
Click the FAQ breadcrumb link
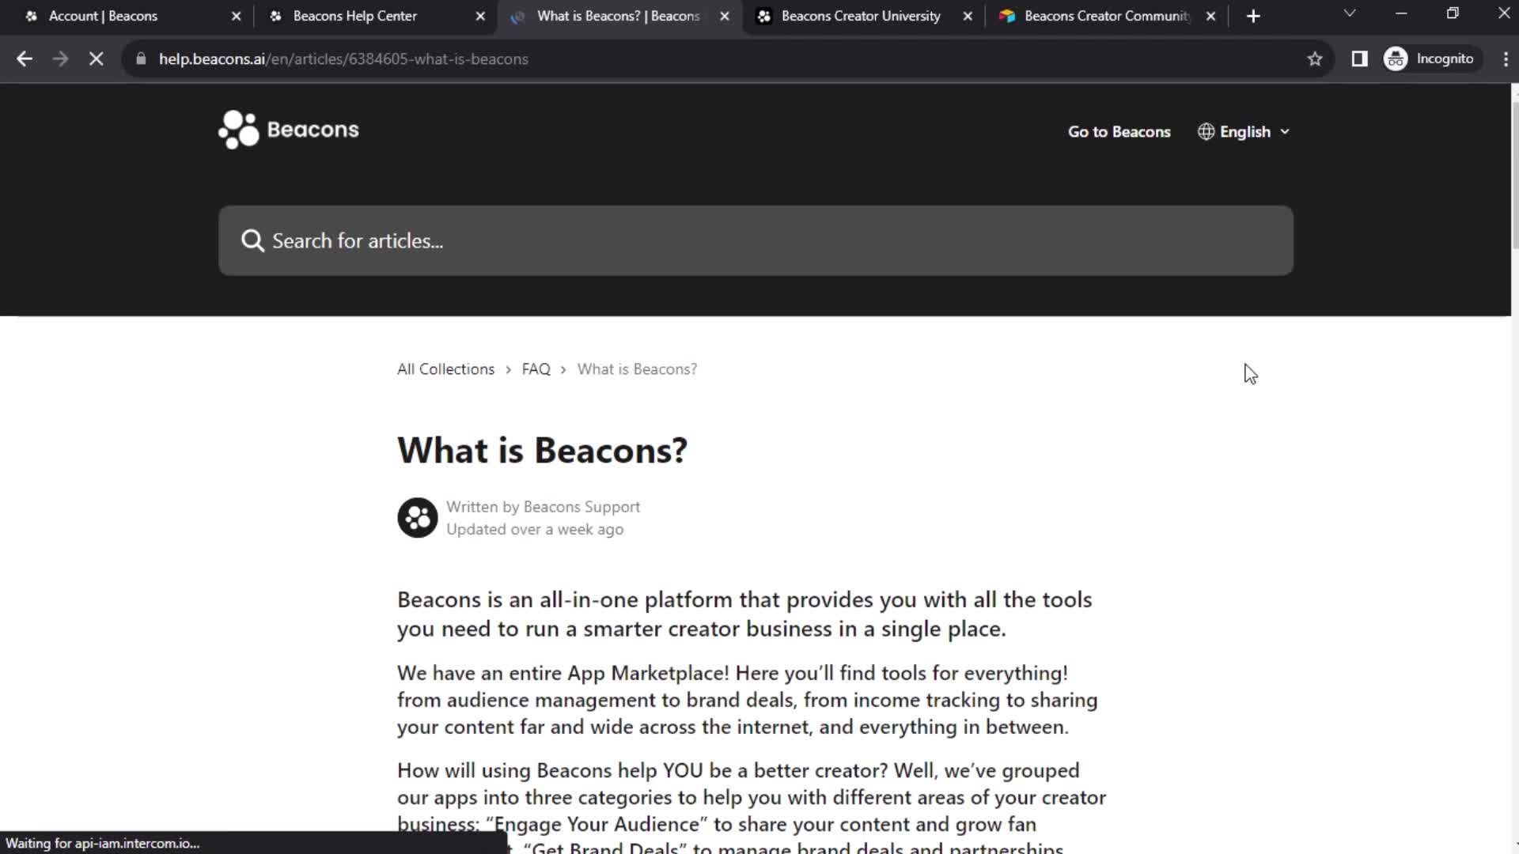(535, 368)
